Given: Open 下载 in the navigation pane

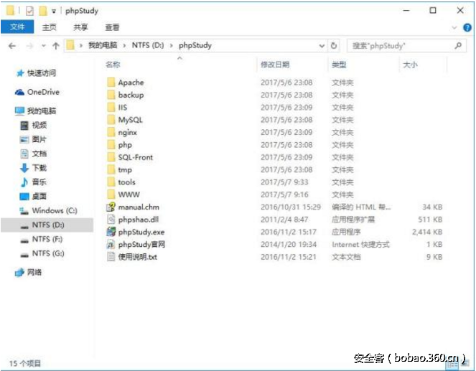Looking at the screenshot, I should 34,168.
